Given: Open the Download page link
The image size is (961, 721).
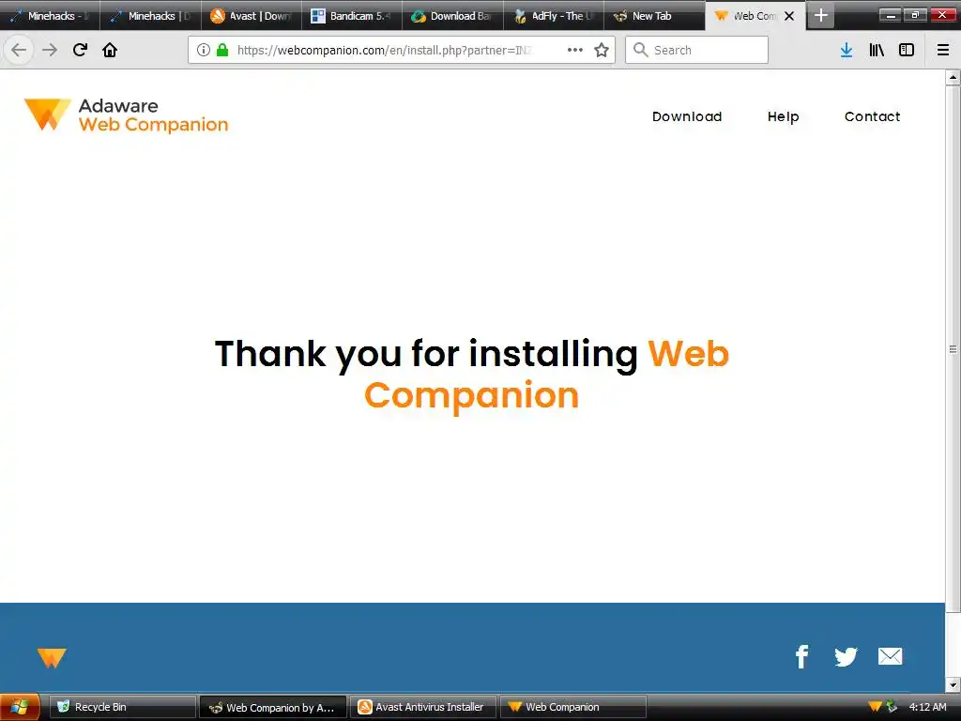Looking at the screenshot, I should pyautogui.click(x=687, y=116).
